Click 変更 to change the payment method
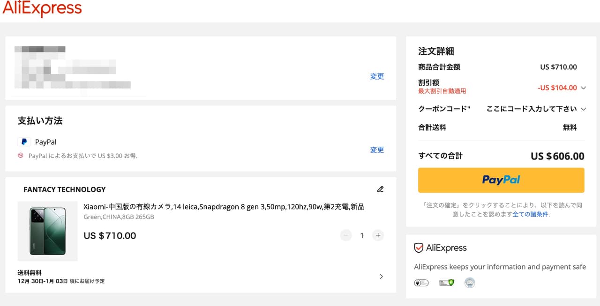Viewport: 600px width, 306px height. pyautogui.click(x=377, y=150)
